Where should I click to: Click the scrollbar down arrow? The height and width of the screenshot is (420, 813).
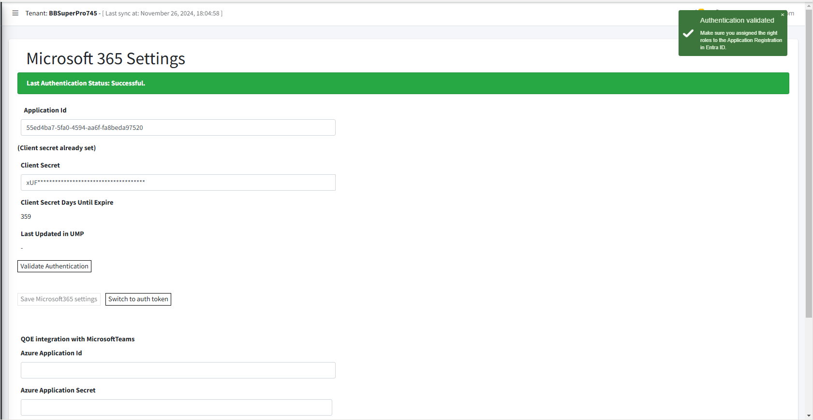tap(809, 416)
